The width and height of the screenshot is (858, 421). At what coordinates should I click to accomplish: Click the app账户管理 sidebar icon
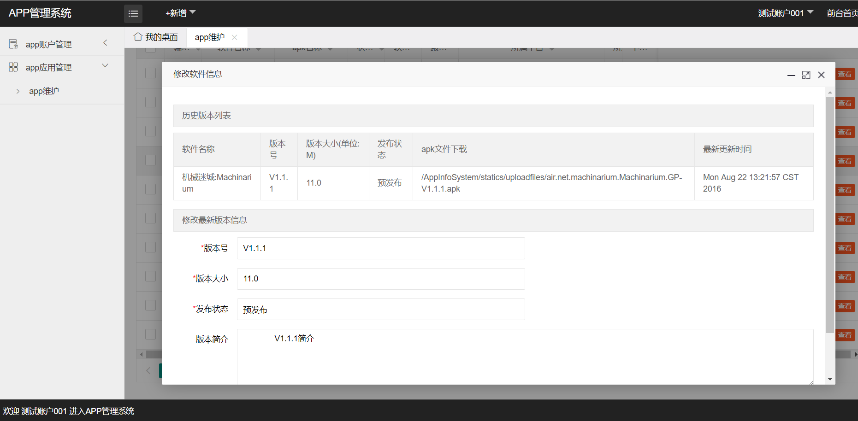click(x=13, y=44)
